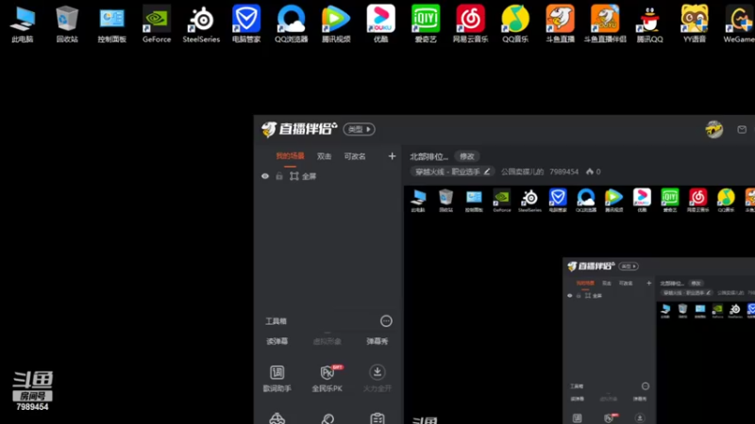Click the live preview canvas area
755x424 pixels.
pyautogui.click(x=579, y=304)
